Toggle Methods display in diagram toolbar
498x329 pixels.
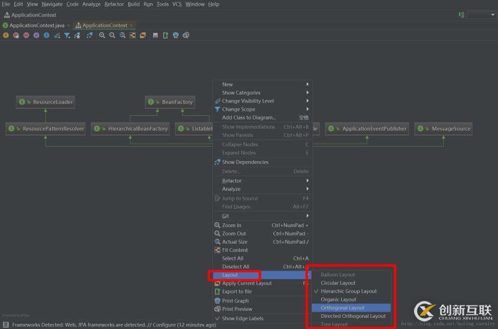(26, 35)
